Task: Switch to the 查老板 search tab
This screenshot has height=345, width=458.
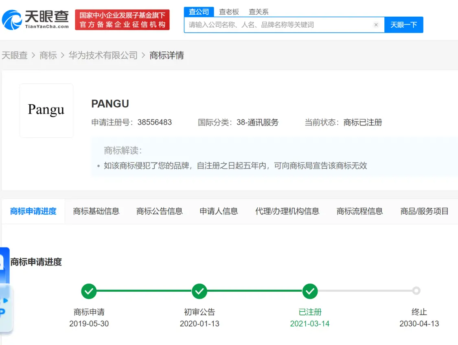Action: click(x=229, y=12)
